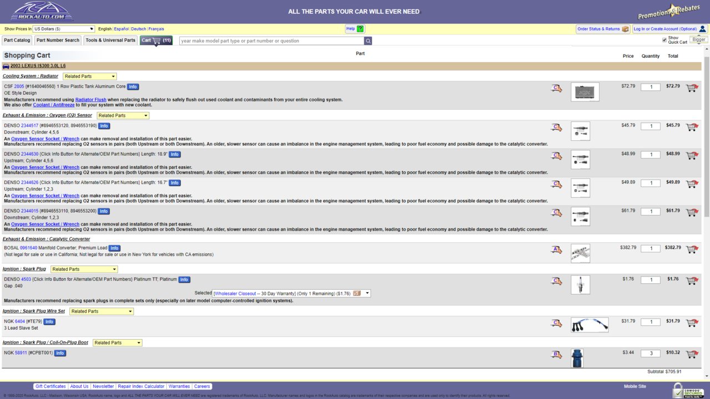Screen dimensions: 710x399
Task: Click warehouse C truck icon for DENSO 2344517
Action: click(x=556, y=127)
